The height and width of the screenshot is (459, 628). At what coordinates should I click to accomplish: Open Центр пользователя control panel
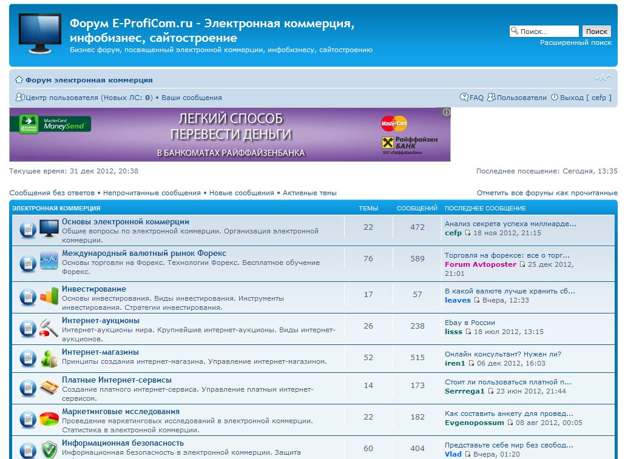tap(61, 98)
